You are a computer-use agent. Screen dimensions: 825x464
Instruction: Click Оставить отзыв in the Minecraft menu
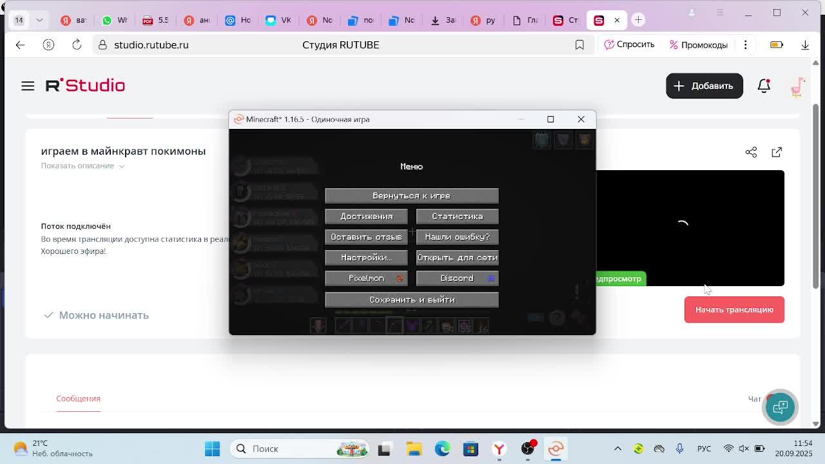[366, 237]
